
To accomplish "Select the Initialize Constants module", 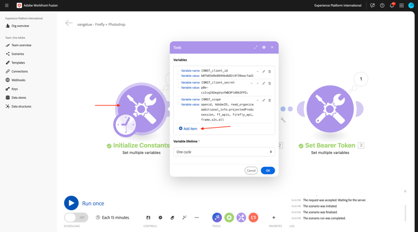I will click(142, 109).
